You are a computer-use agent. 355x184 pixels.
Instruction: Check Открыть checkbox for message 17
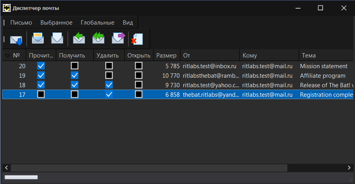coord(139,94)
